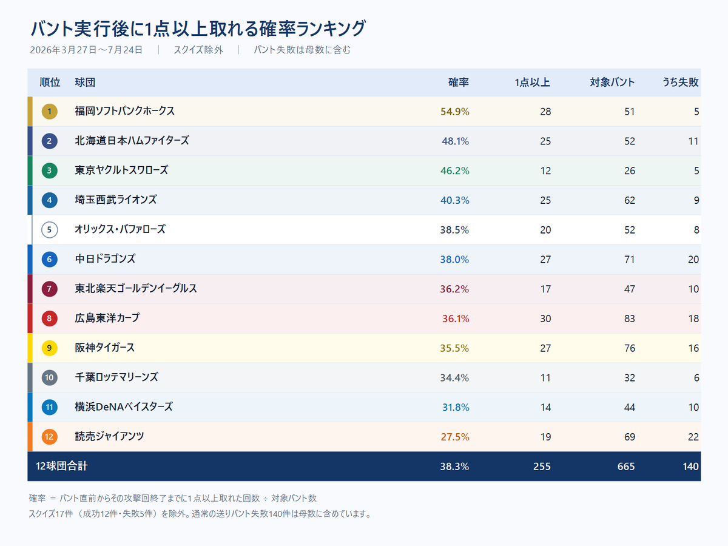
Task: Click the 48.1% probability value
Action: 455,141
